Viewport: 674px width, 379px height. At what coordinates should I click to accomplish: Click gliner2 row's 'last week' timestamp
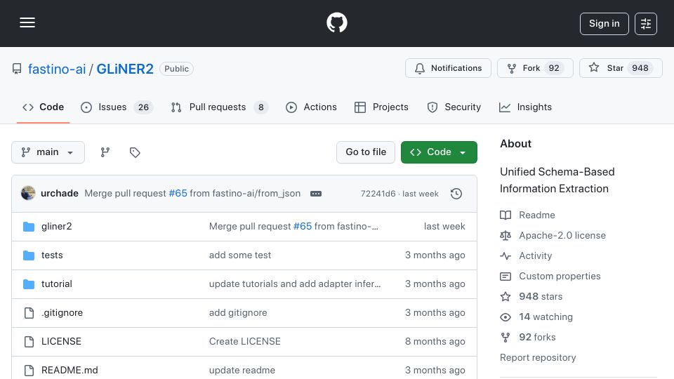[444, 227]
